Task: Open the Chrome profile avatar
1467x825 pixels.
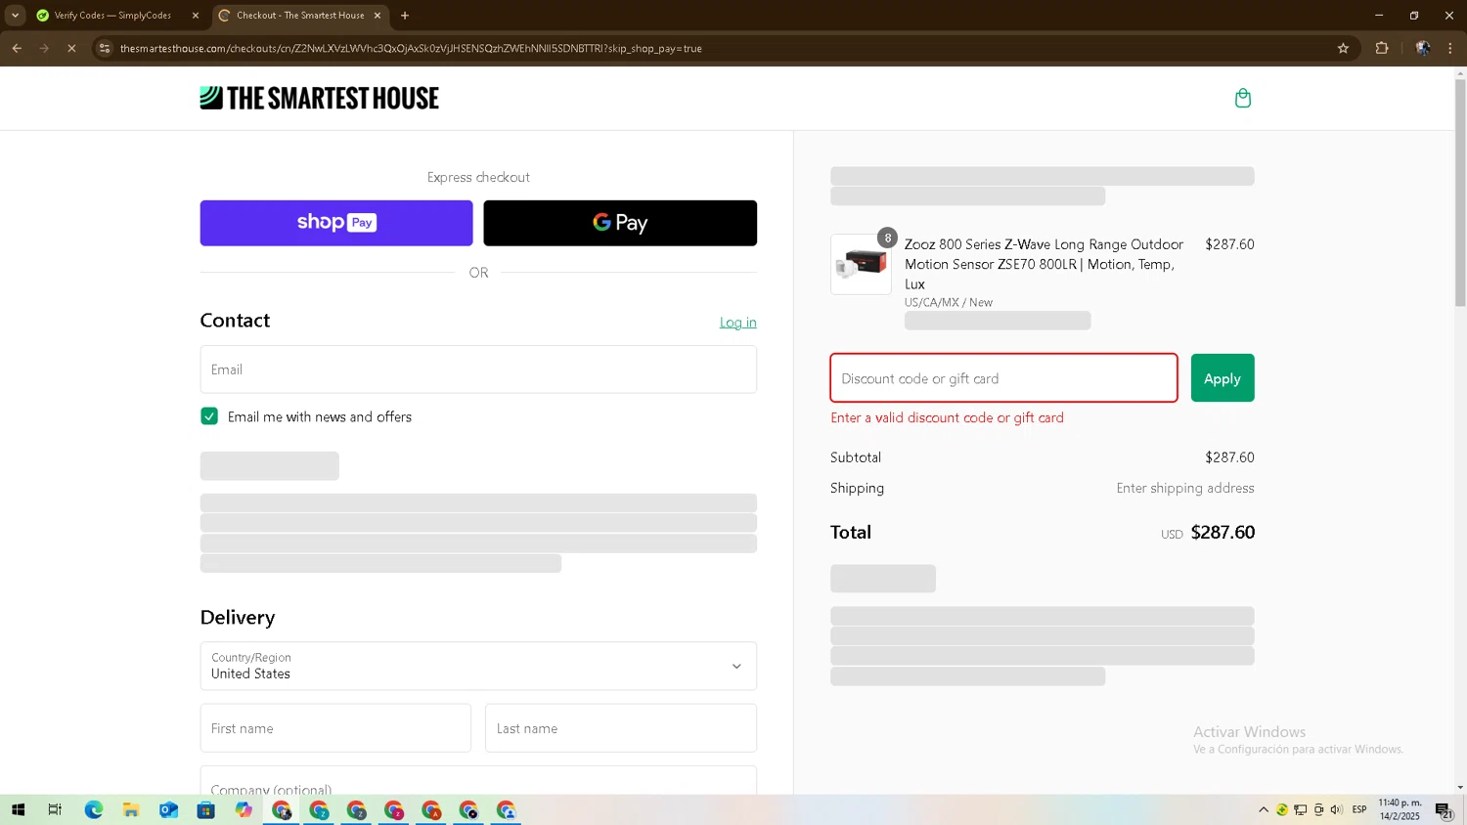Action: click(x=1423, y=48)
